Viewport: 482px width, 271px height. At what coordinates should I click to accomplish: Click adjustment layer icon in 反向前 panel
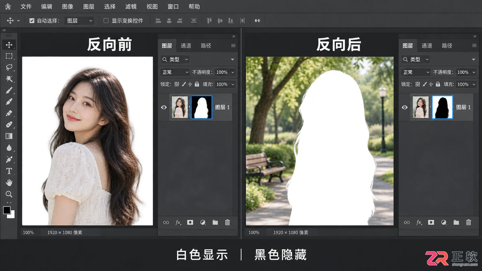click(x=203, y=222)
